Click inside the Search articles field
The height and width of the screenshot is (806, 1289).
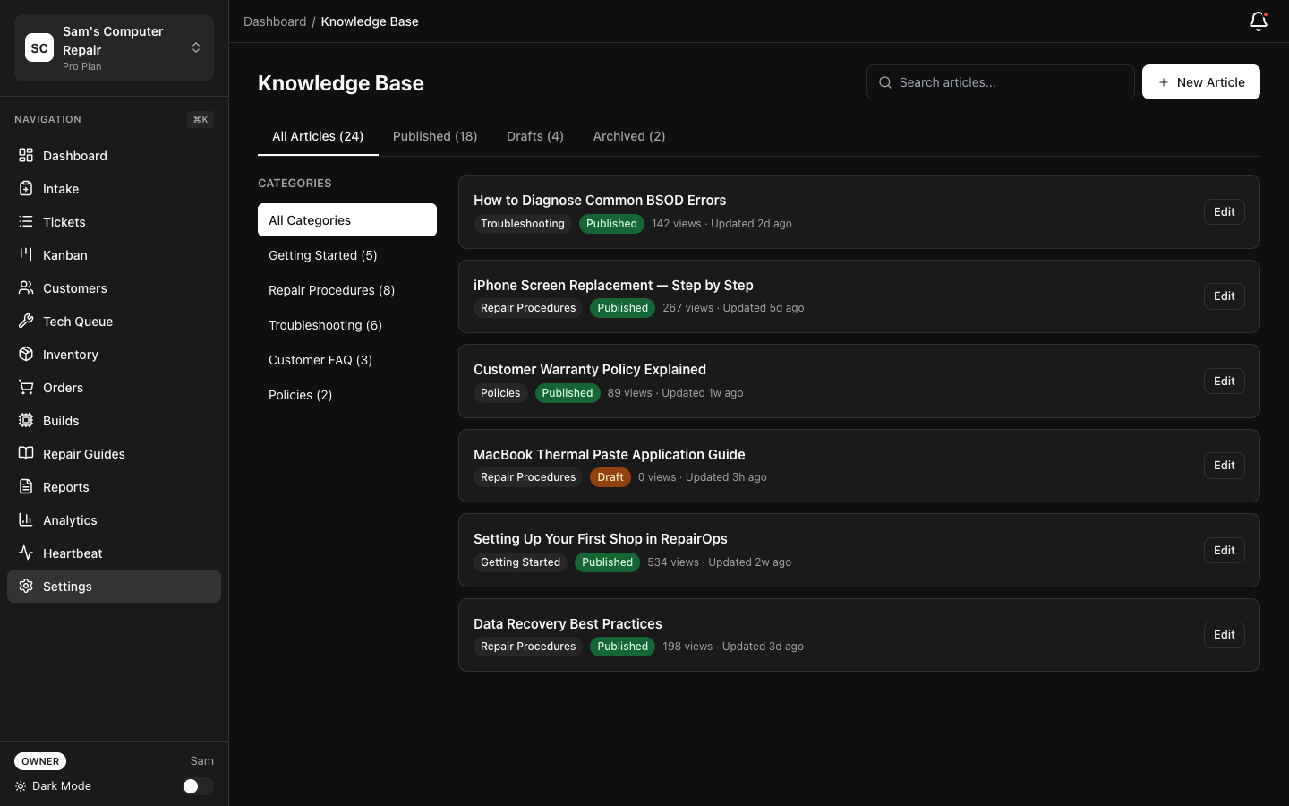1001,81
